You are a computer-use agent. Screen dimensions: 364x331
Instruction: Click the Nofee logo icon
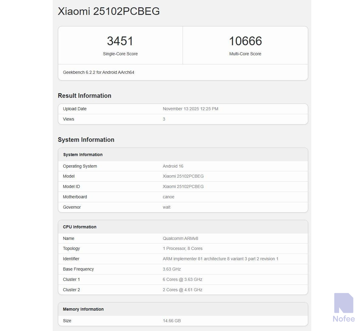[344, 303]
